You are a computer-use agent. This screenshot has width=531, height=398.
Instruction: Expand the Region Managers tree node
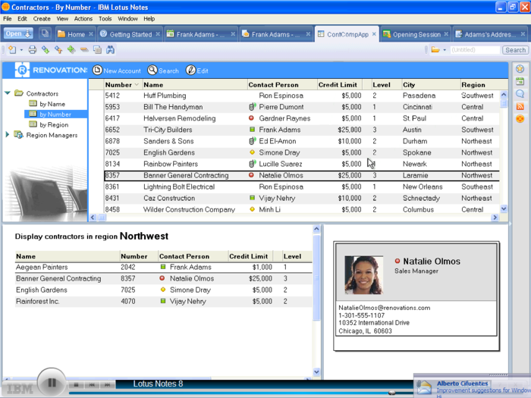[x=7, y=135]
